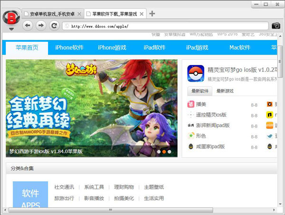The height and width of the screenshot is (215, 285).
Task: Click the vertical scrollbar thumb
Action: click(280, 61)
